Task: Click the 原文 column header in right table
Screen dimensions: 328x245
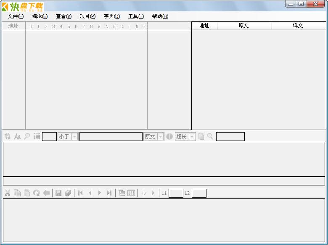Action: [244, 26]
